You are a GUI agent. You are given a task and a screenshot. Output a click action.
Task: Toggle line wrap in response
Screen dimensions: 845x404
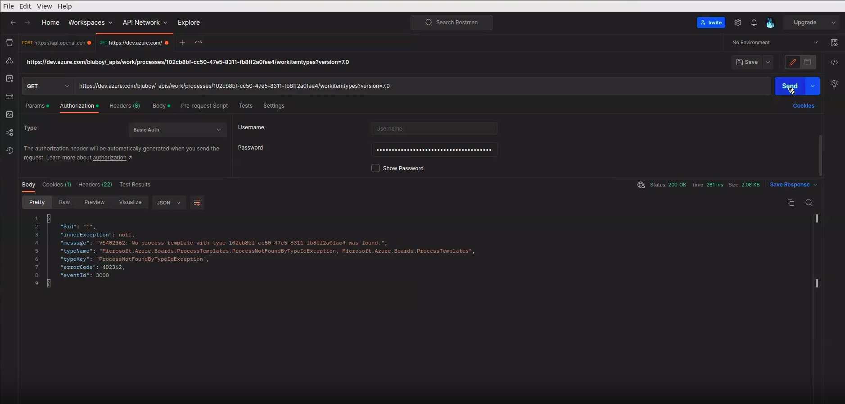tap(197, 203)
